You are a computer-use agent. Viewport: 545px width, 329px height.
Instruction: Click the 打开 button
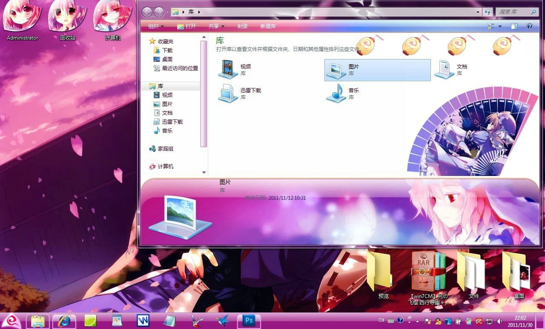pyautogui.click(x=187, y=26)
